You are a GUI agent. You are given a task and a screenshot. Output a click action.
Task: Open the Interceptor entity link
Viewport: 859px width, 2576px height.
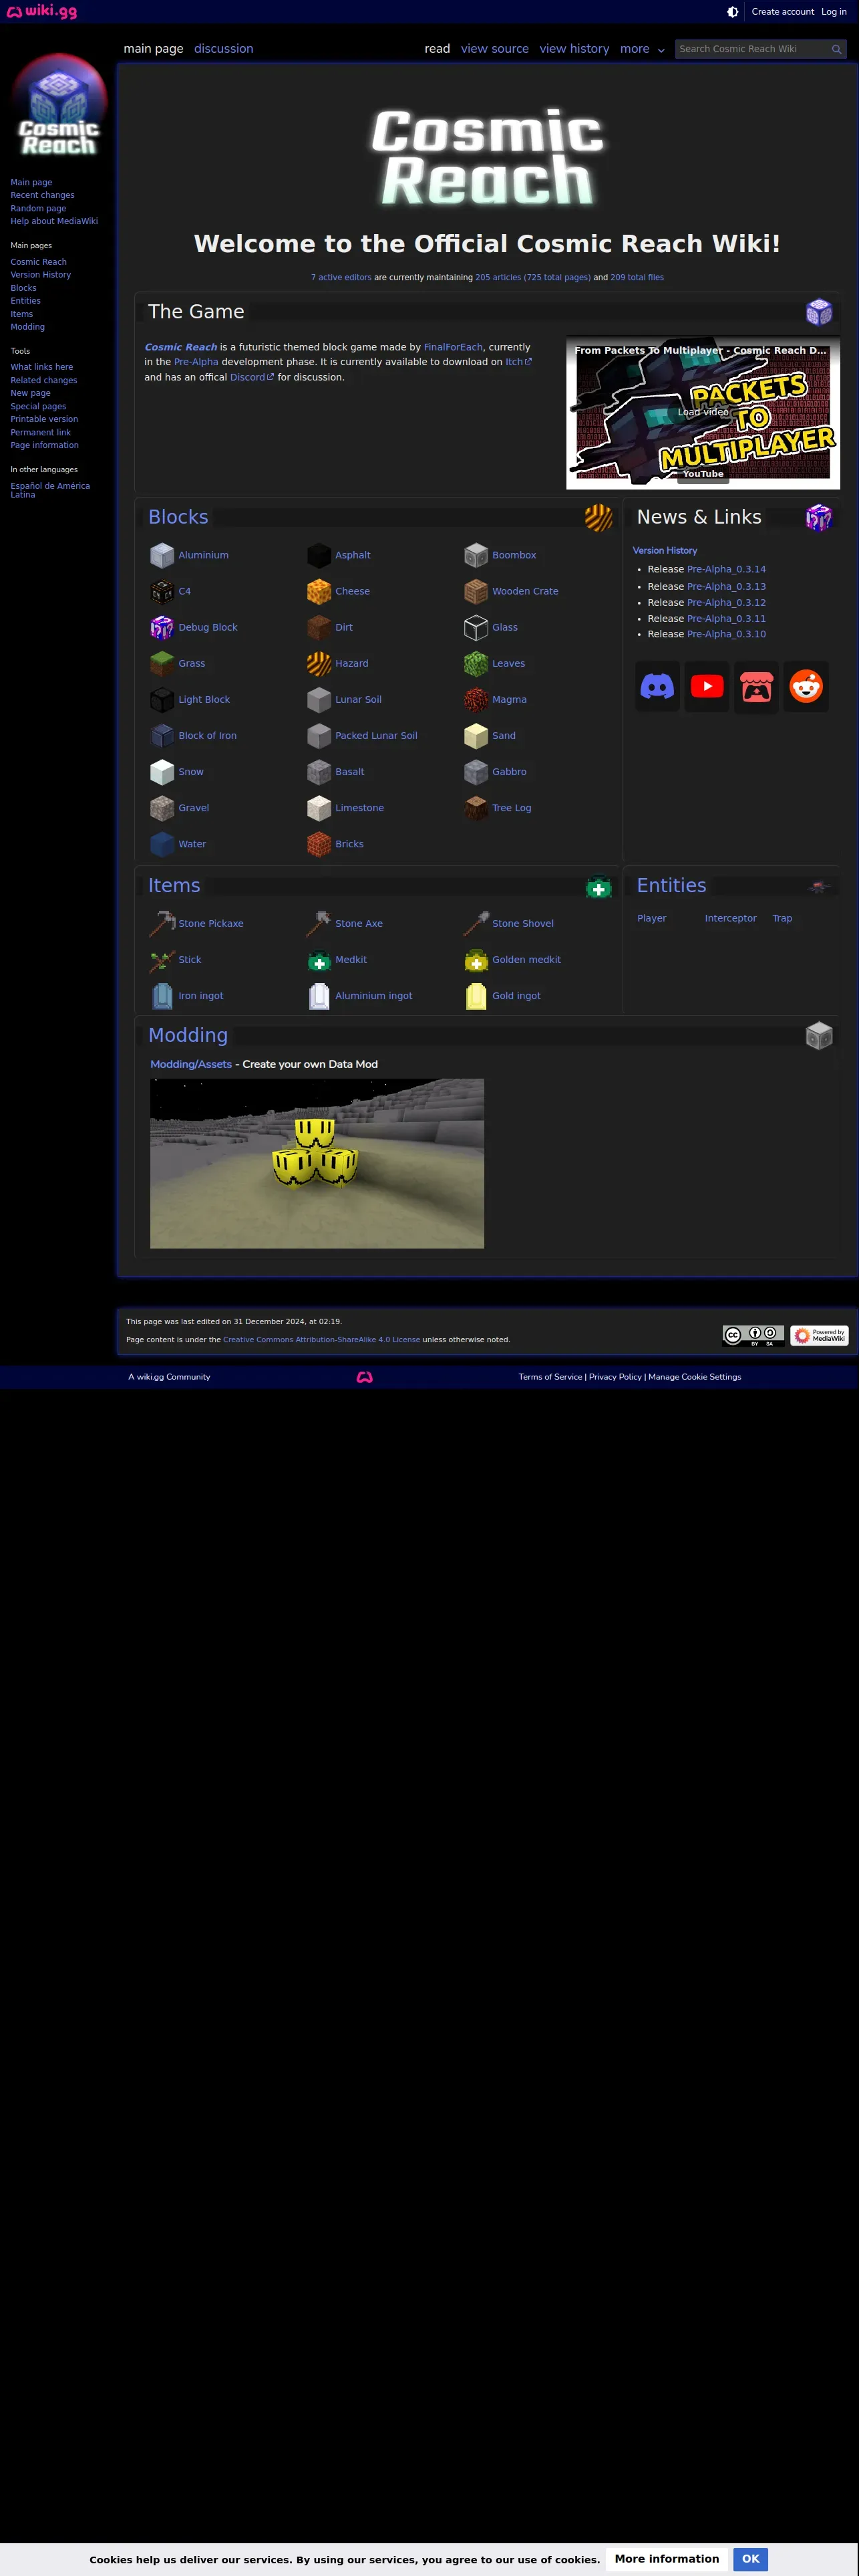[730, 918]
